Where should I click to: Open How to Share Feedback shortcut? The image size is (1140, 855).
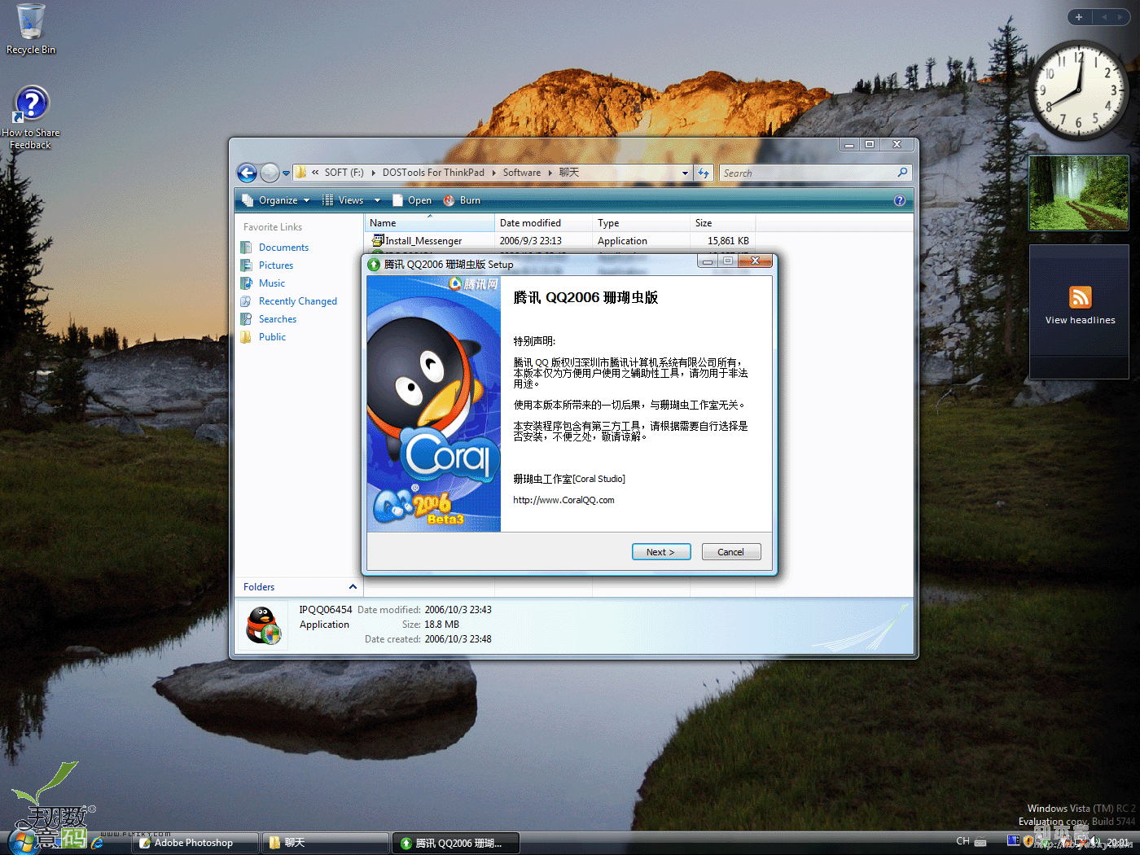(x=31, y=118)
